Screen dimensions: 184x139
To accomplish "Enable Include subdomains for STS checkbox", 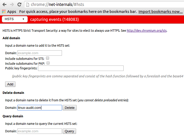I will click(48, 58).
